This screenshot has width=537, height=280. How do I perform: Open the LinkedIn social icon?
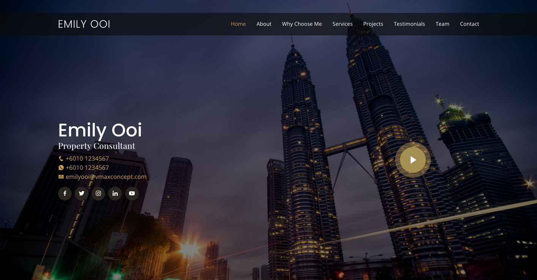[x=115, y=193]
